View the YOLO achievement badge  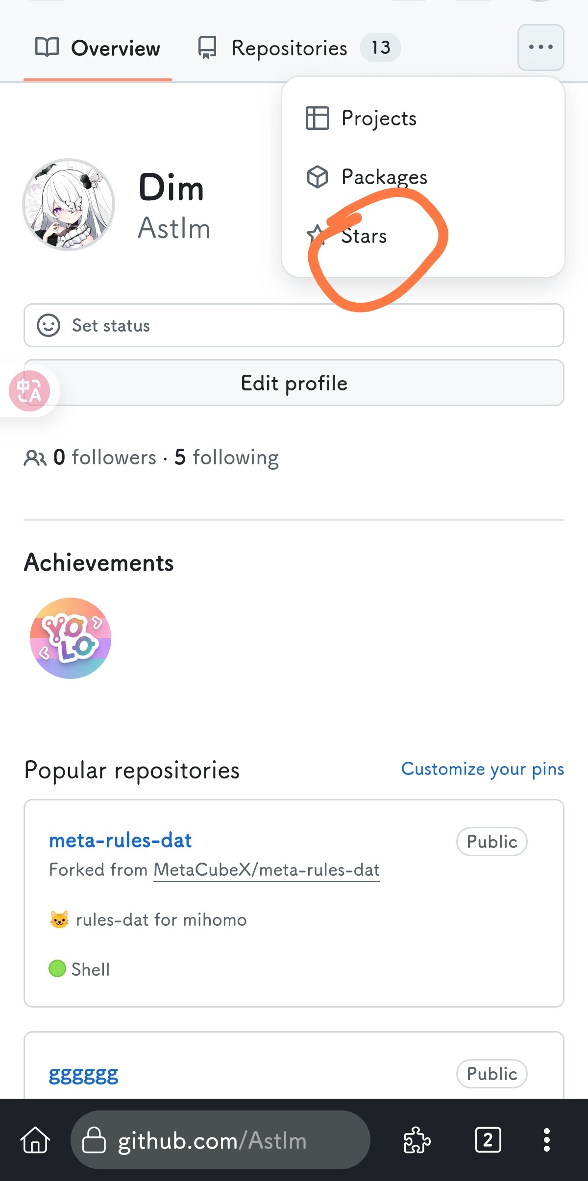[x=71, y=638]
